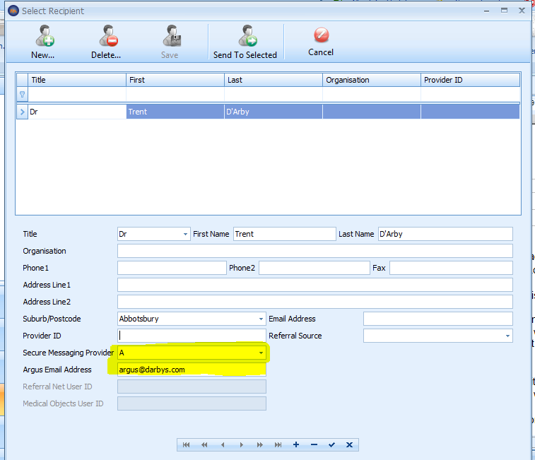Click the red Cancel icon
535x460 pixels.
(x=321, y=35)
